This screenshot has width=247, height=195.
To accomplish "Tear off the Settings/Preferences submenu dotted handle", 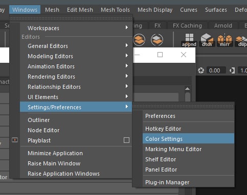I will [x=183, y=106].
